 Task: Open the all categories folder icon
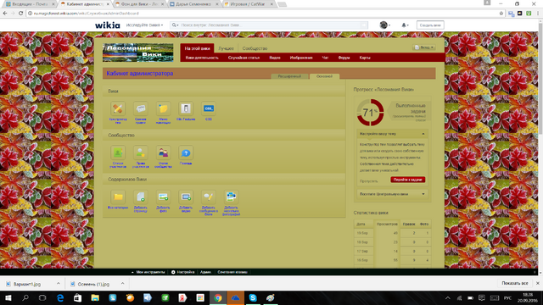click(x=118, y=197)
